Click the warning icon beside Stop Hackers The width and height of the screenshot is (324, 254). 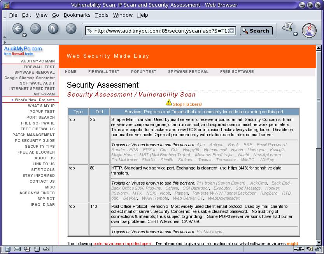coord(169,102)
